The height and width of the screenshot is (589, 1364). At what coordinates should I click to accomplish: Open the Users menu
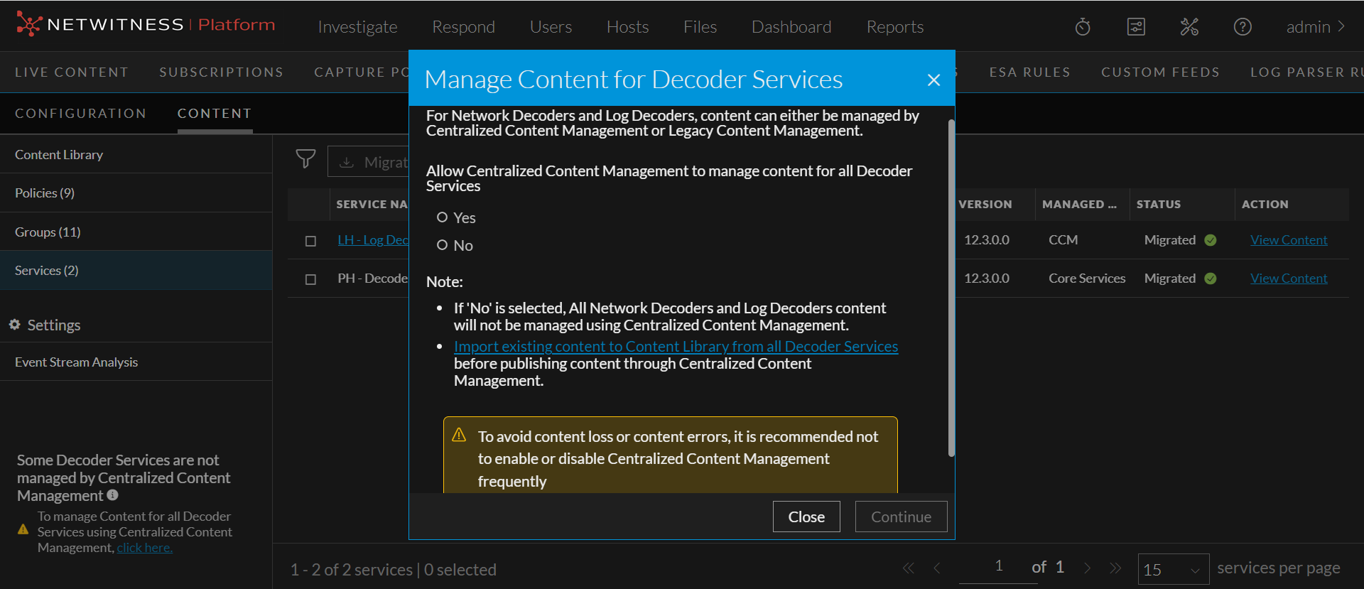coord(551,27)
